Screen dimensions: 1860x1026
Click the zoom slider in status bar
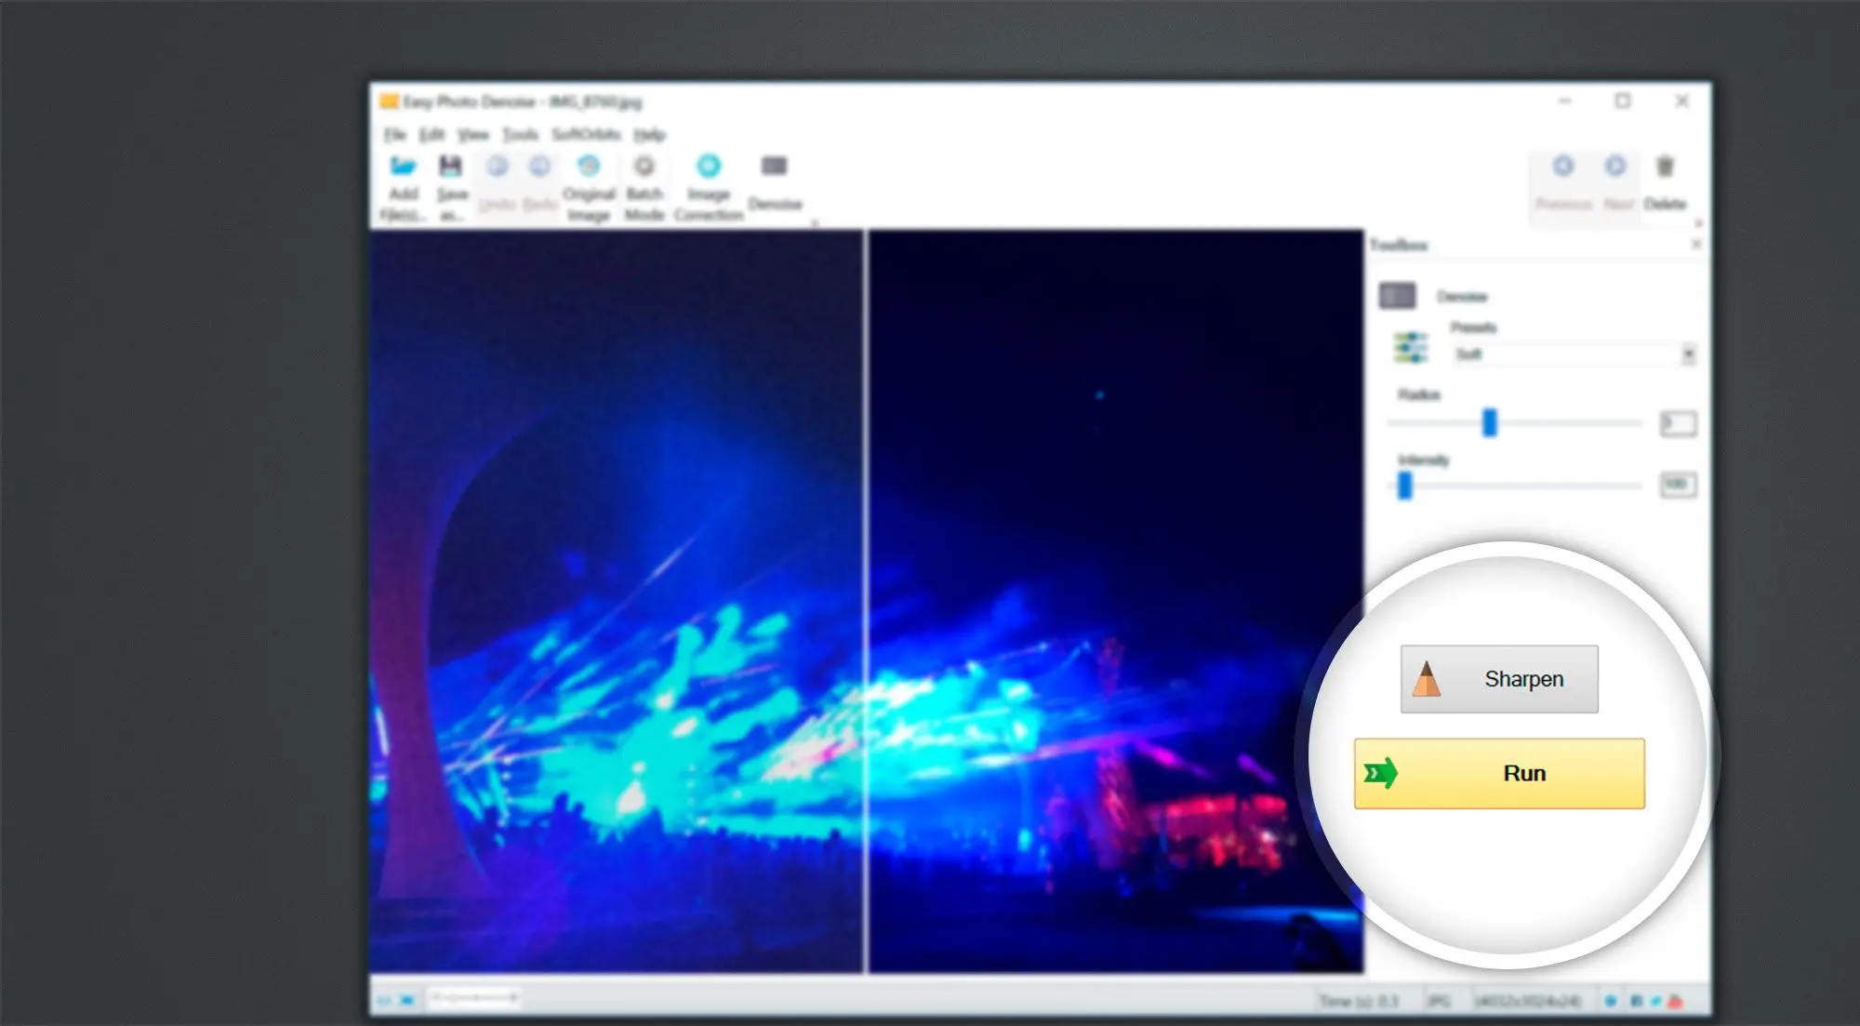(473, 998)
